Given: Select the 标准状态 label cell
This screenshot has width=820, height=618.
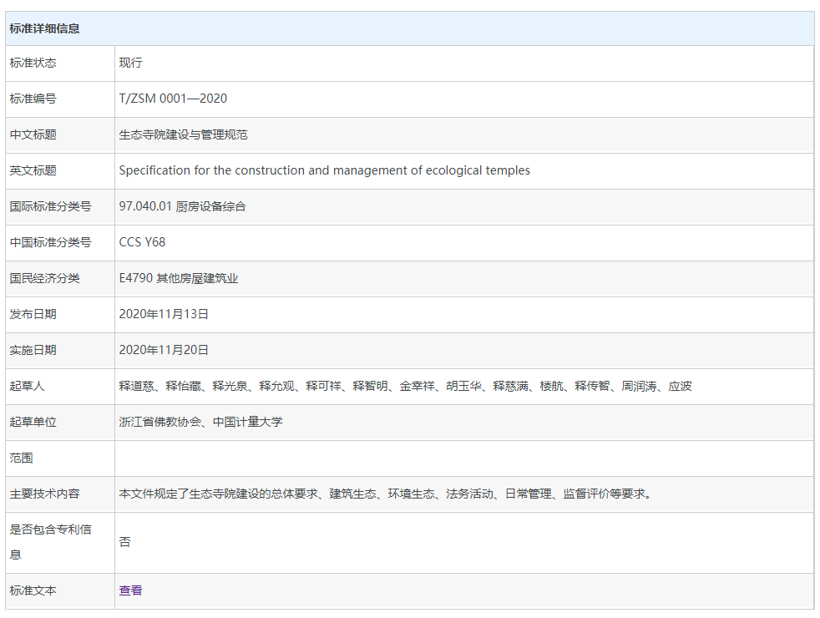Looking at the screenshot, I should (x=60, y=63).
